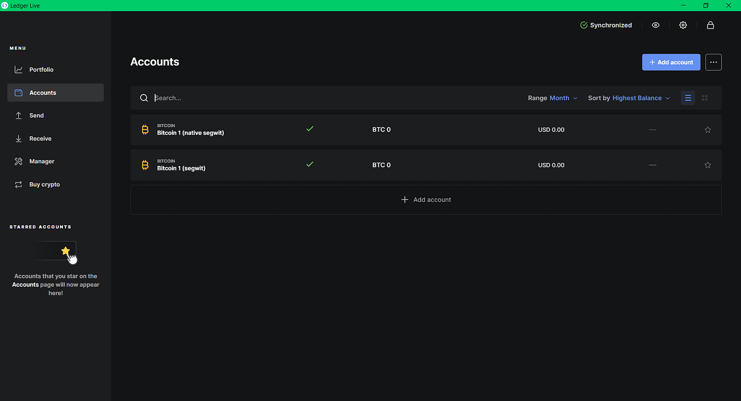The height and width of the screenshot is (401, 741).
Task: Click the Bitcoin logo of the native segwit account
Action: click(x=145, y=130)
